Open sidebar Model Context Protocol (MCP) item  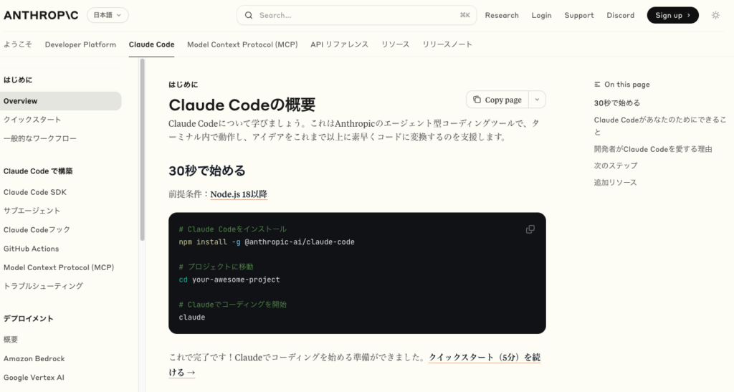pos(59,267)
